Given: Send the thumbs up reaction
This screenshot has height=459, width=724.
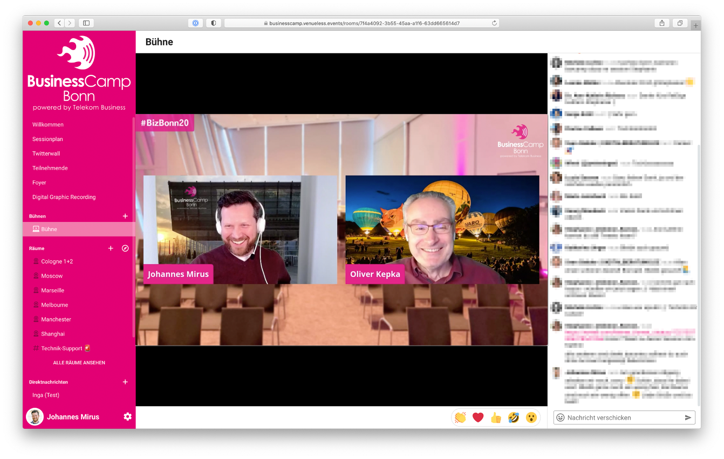Looking at the screenshot, I should (x=496, y=418).
